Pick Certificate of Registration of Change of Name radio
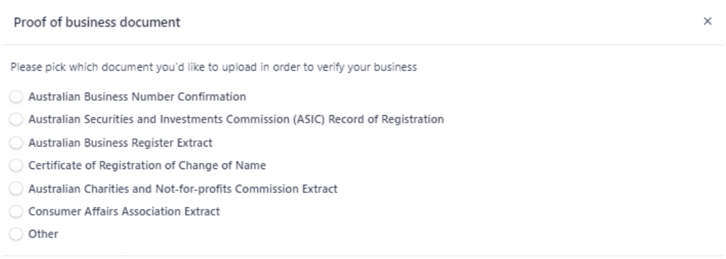 pyautogui.click(x=16, y=165)
